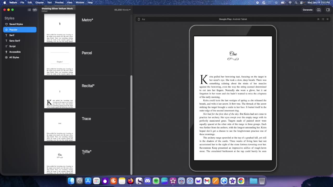
Task: Select the Styles flourish view icon
Action: point(35,10)
